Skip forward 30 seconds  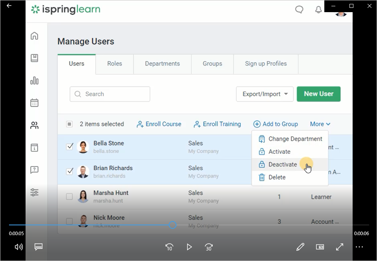tap(209, 247)
